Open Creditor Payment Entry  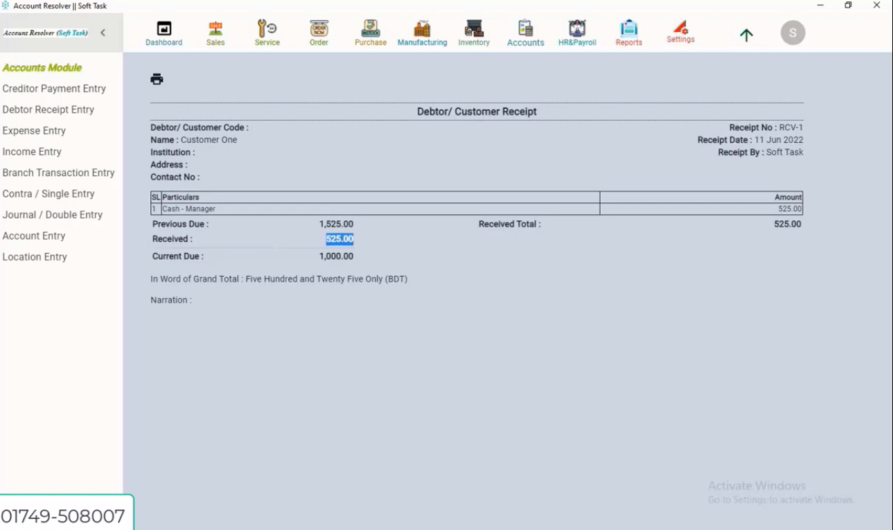coord(54,88)
